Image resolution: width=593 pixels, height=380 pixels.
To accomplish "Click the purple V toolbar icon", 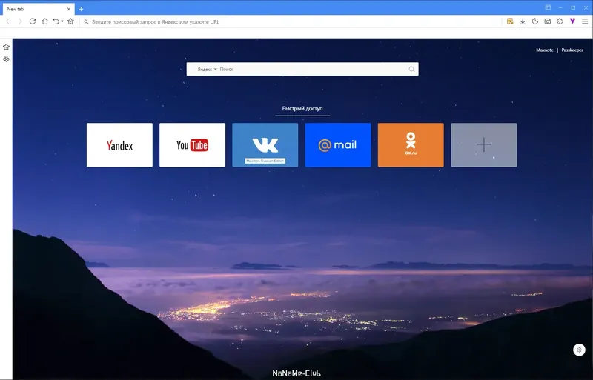I will (x=572, y=21).
